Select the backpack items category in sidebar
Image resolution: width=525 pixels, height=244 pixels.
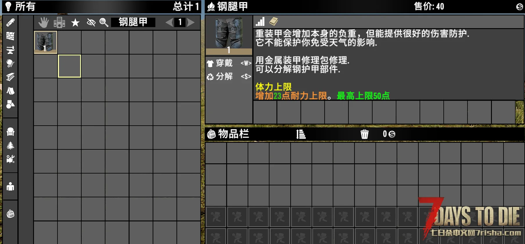tap(10, 214)
